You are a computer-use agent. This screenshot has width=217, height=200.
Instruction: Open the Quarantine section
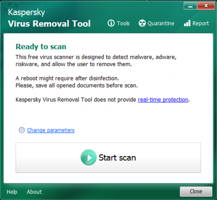161,23
